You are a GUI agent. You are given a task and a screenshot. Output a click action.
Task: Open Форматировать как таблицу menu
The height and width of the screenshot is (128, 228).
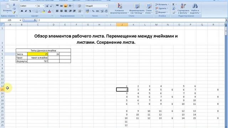pyautogui.click(x=137, y=9)
